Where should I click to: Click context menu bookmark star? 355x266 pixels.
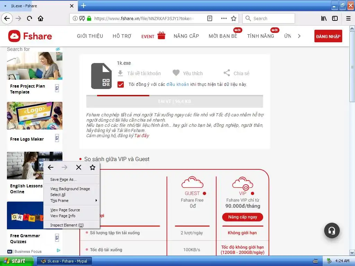[92, 167]
